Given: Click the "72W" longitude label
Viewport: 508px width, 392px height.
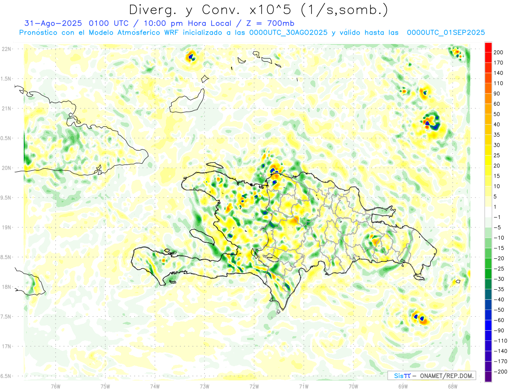Looking at the screenshot, I should [x=254, y=386].
